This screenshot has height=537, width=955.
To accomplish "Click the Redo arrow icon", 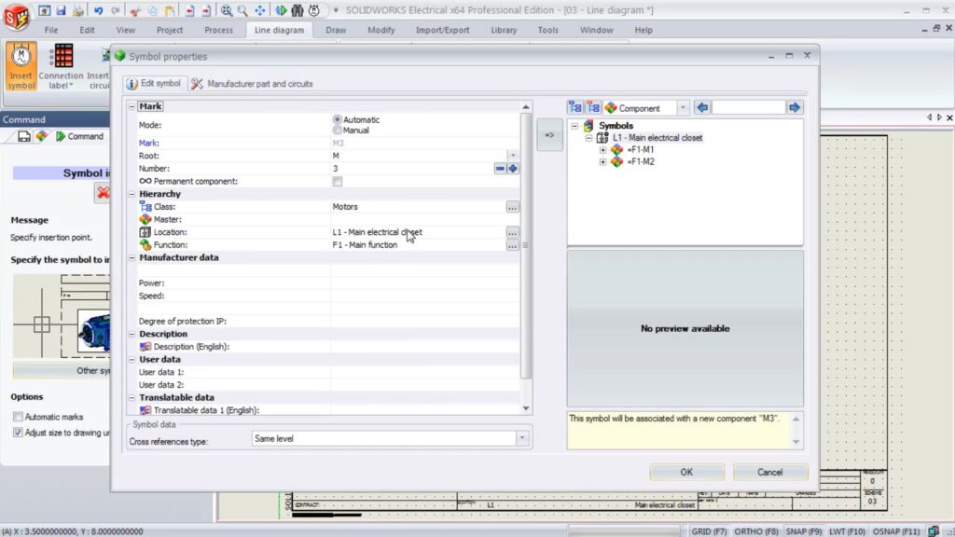I will pos(115,10).
